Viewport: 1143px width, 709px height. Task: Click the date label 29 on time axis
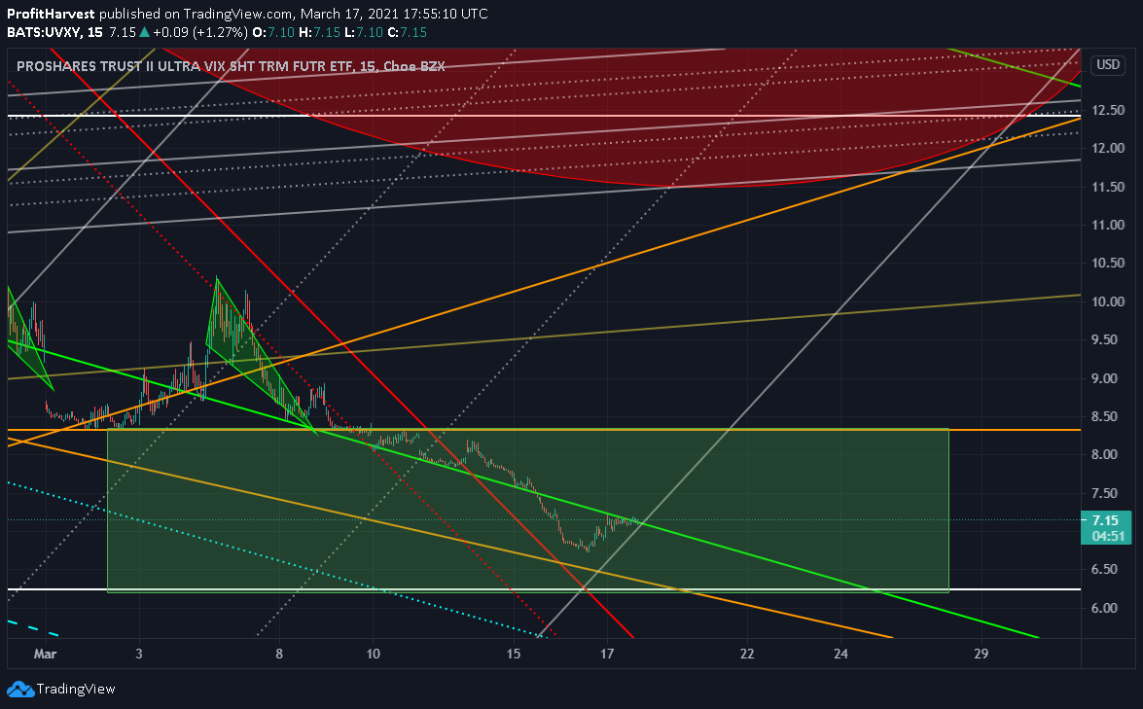pyautogui.click(x=982, y=654)
